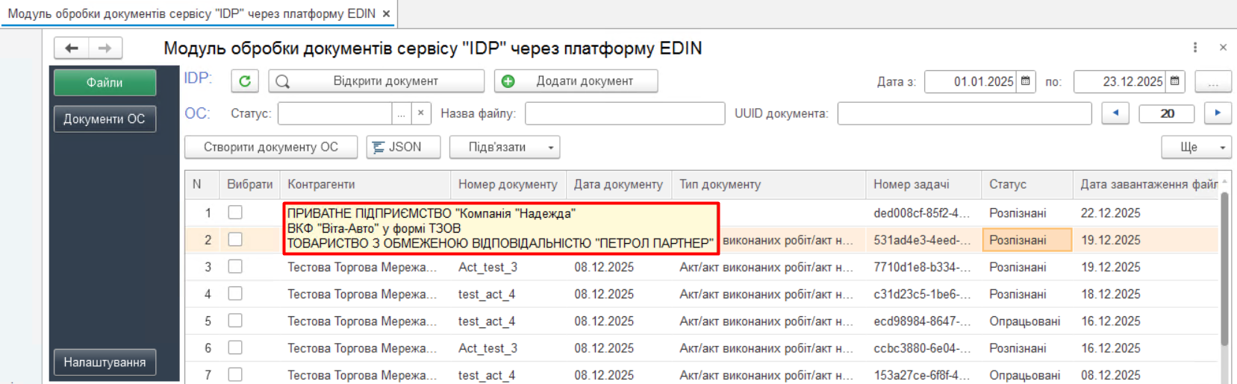Select the checkbox for row 3
1237x384 pixels.
pos(235,266)
